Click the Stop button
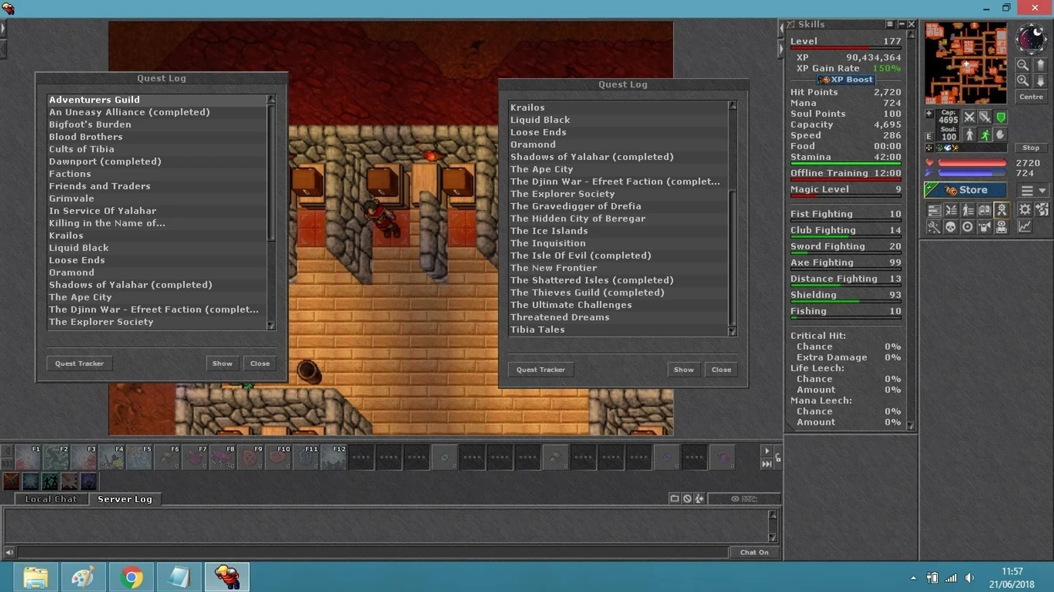 (x=1031, y=148)
